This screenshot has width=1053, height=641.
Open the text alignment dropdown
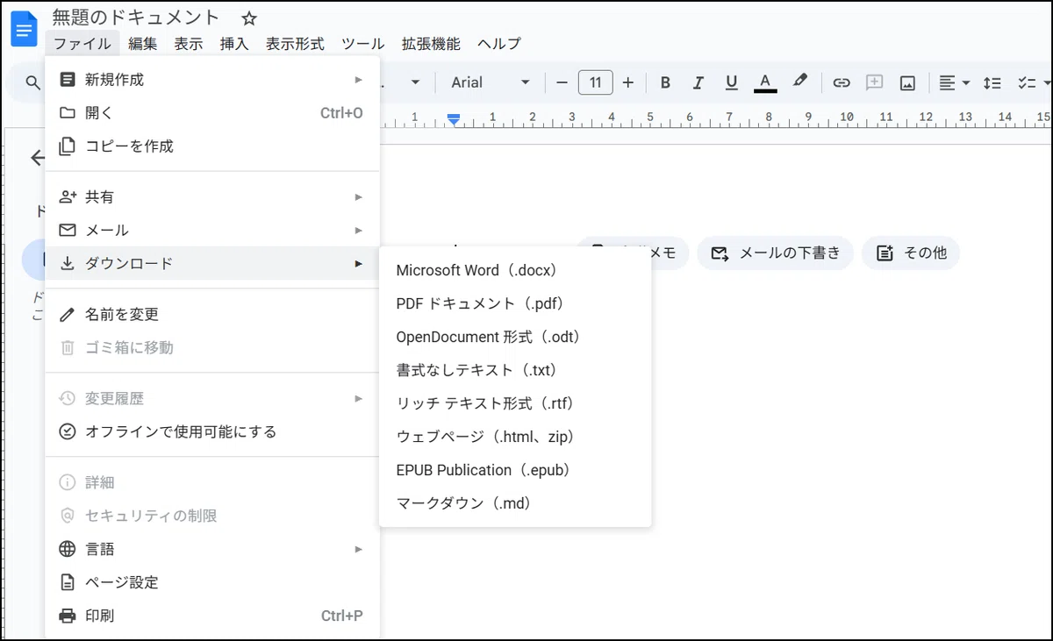click(954, 82)
